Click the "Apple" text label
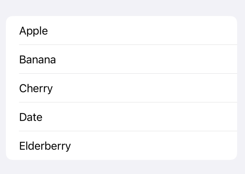The image size is (245, 174). tap(33, 31)
